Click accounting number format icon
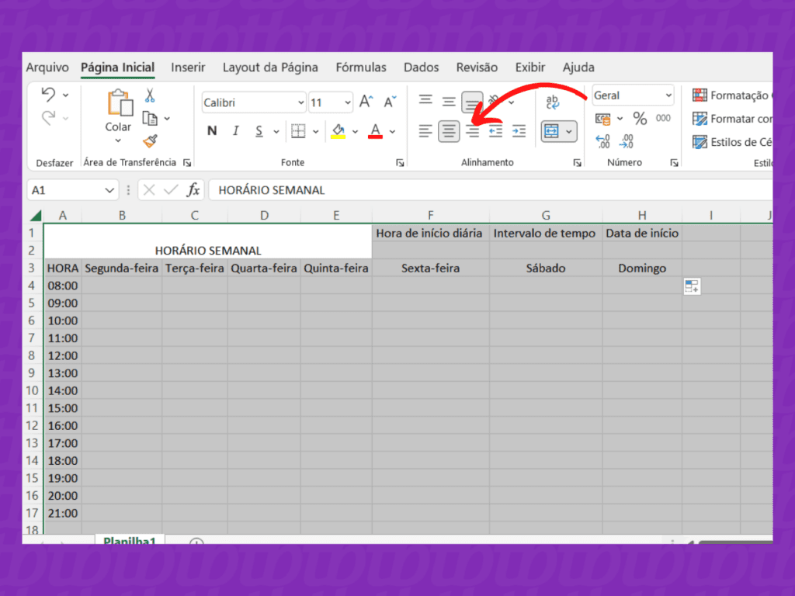This screenshot has height=596, width=795. [602, 119]
